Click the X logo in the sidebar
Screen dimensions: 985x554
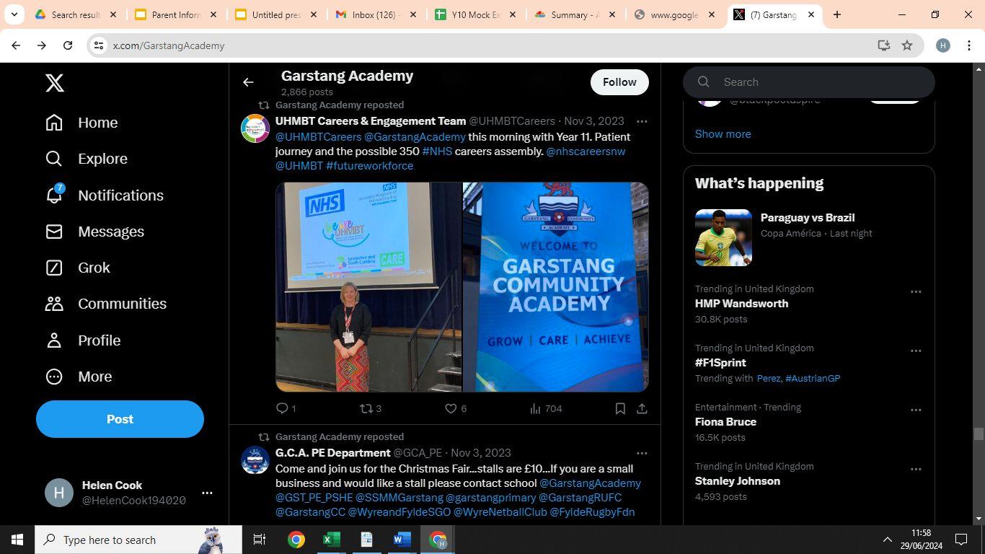55,83
